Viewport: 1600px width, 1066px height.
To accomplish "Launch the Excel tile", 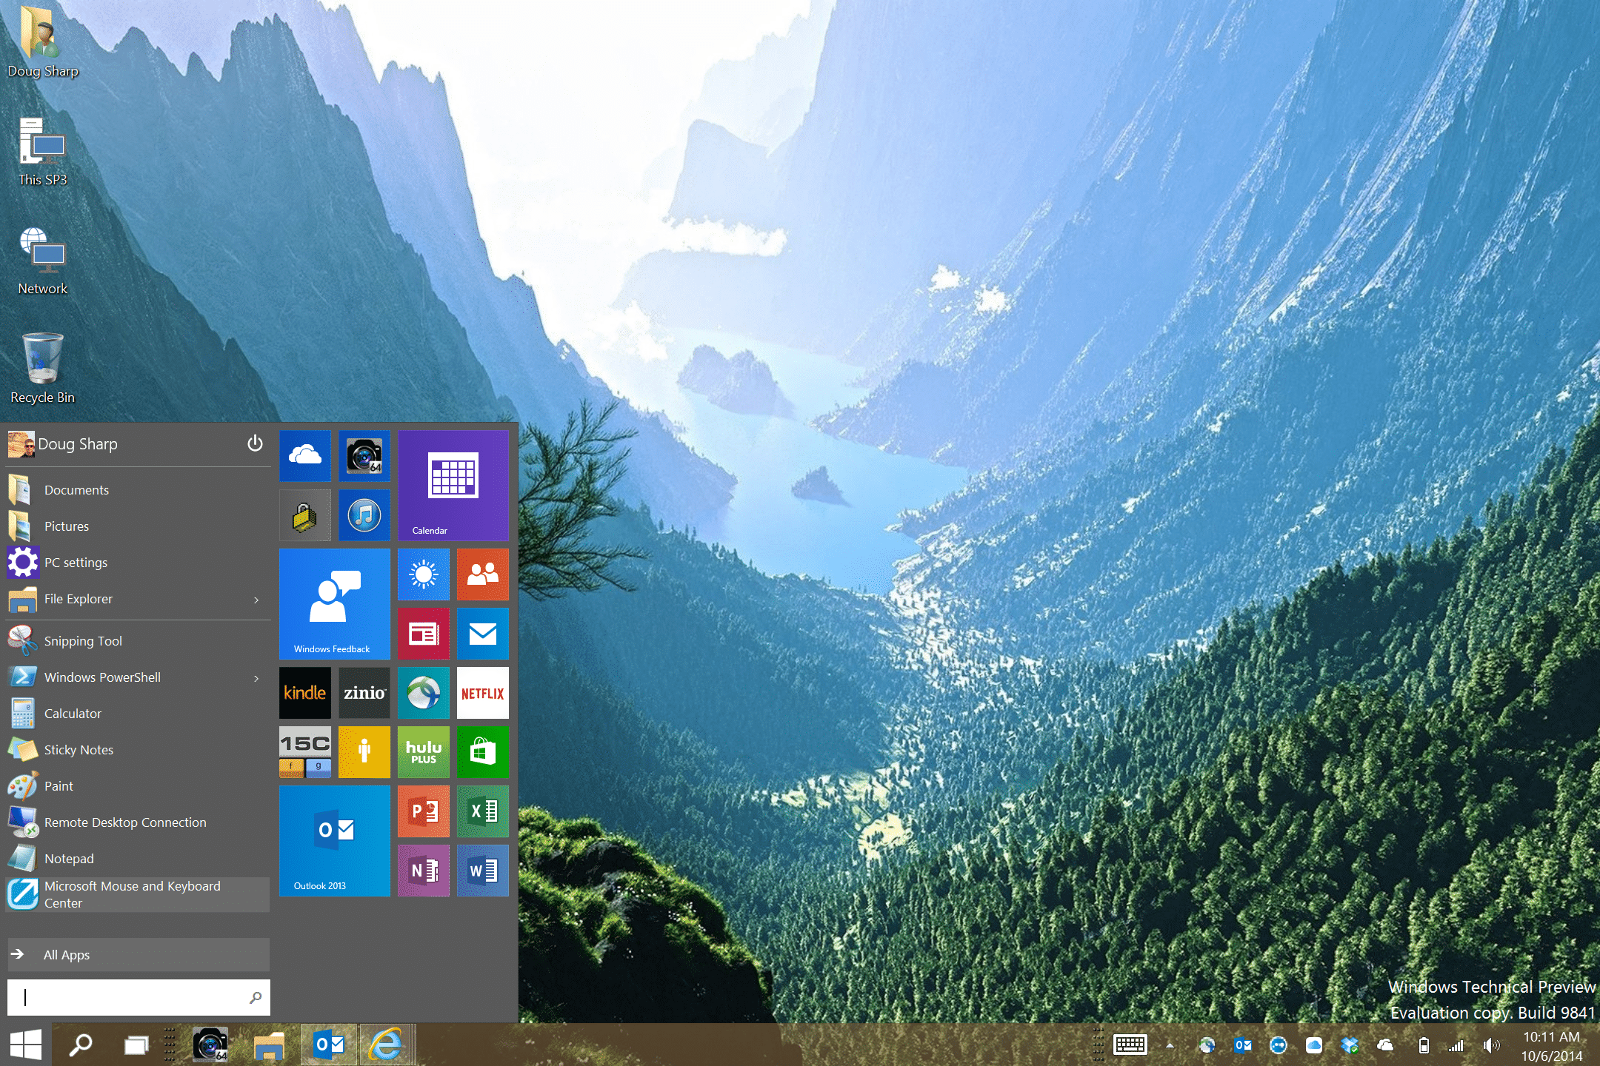I will [482, 811].
